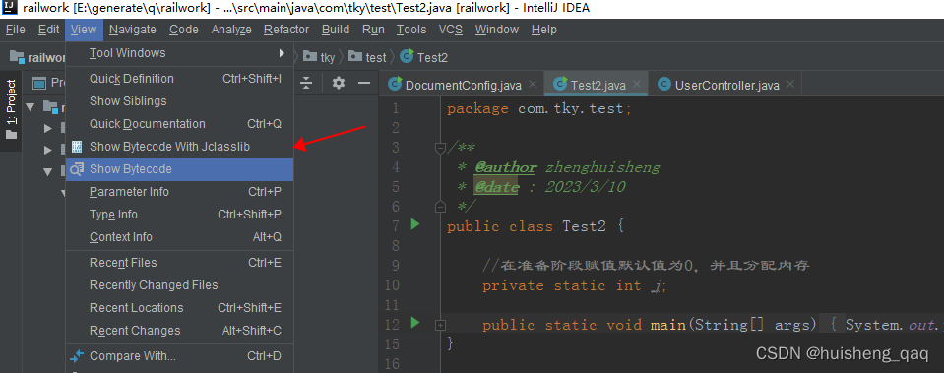Choose Quick Definition from View menu
This screenshot has width=944, height=373.
click(179, 78)
